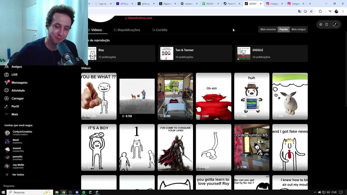The width and height of the screenshot is (347, 195).
Task: Open the Atividade notifications
Action: pyautogui.click(x=15, y=90)
